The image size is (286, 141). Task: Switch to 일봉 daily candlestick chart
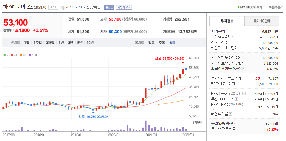click(151, 43)
